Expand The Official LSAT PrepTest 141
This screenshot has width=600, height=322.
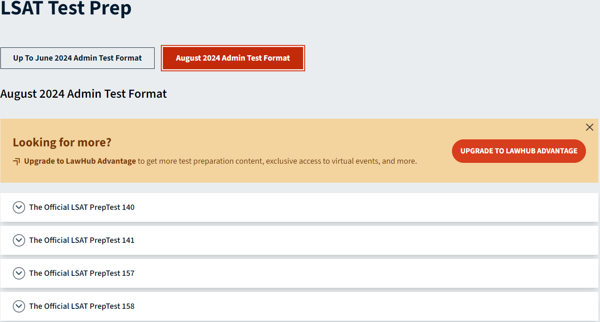coord(81,240)
